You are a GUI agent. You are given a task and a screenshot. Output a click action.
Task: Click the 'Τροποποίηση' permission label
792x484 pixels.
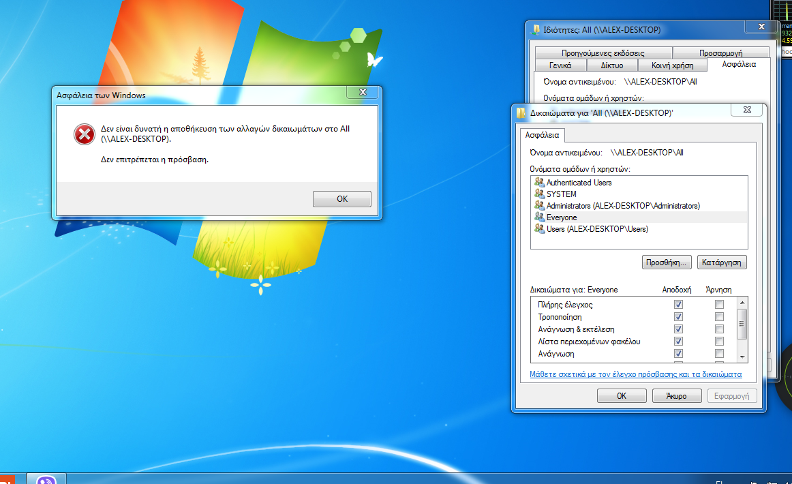(560, 317)
